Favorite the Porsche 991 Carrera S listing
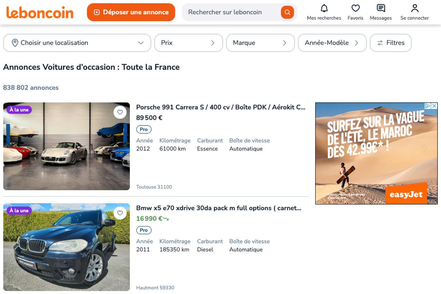This screenshot has width=441, height=294. [120, 112]
